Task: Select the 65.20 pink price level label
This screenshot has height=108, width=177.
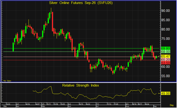Action: click(165, 60)
